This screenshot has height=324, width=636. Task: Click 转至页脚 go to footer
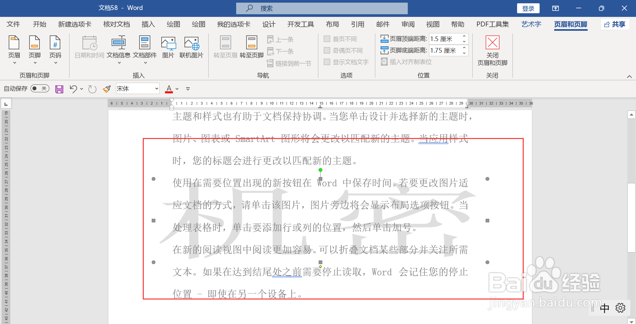251,47
